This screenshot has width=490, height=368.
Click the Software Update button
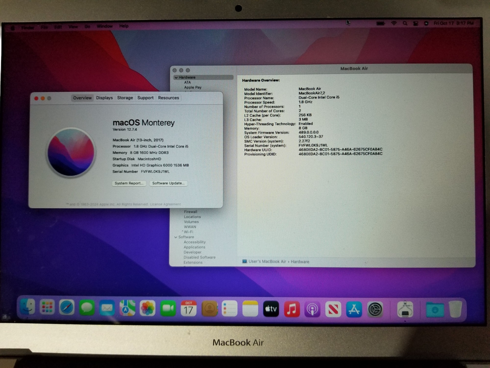pos(169,183)
